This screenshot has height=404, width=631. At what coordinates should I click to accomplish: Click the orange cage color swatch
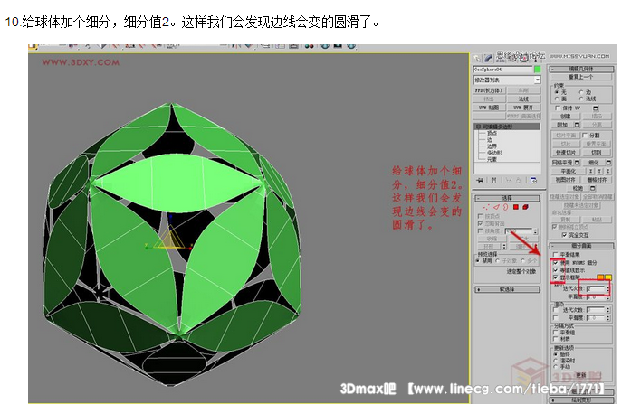[x=600, y=277]
